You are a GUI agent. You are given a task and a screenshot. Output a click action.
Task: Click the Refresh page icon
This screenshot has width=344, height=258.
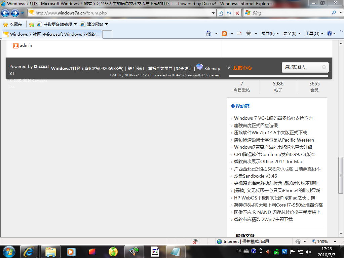click(x=229, y=13)
